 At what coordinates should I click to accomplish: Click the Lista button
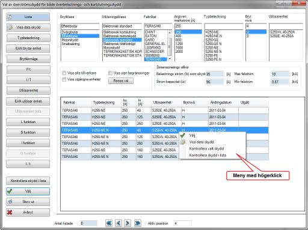pos(28,17)
